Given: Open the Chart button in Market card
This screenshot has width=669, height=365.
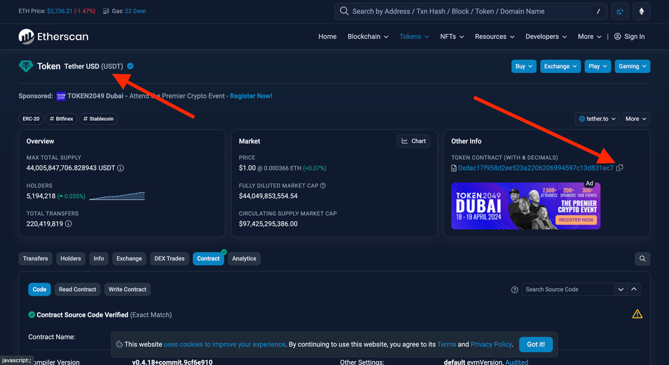Looking at the screenshot, I should (x=414, y=141).
